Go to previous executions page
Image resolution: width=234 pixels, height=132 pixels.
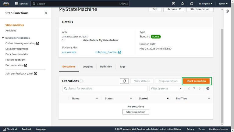pyautogui.click(x=189, y=88)
